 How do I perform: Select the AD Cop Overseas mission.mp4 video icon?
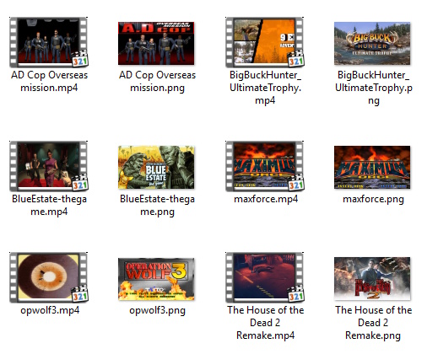(x=48, y=42)
